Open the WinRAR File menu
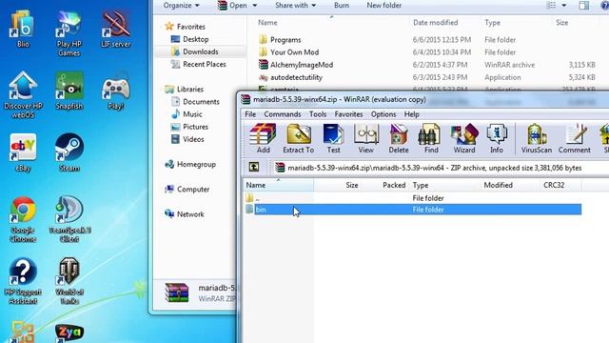This screenshot has height=343, width=609. (x=250, y=114)
